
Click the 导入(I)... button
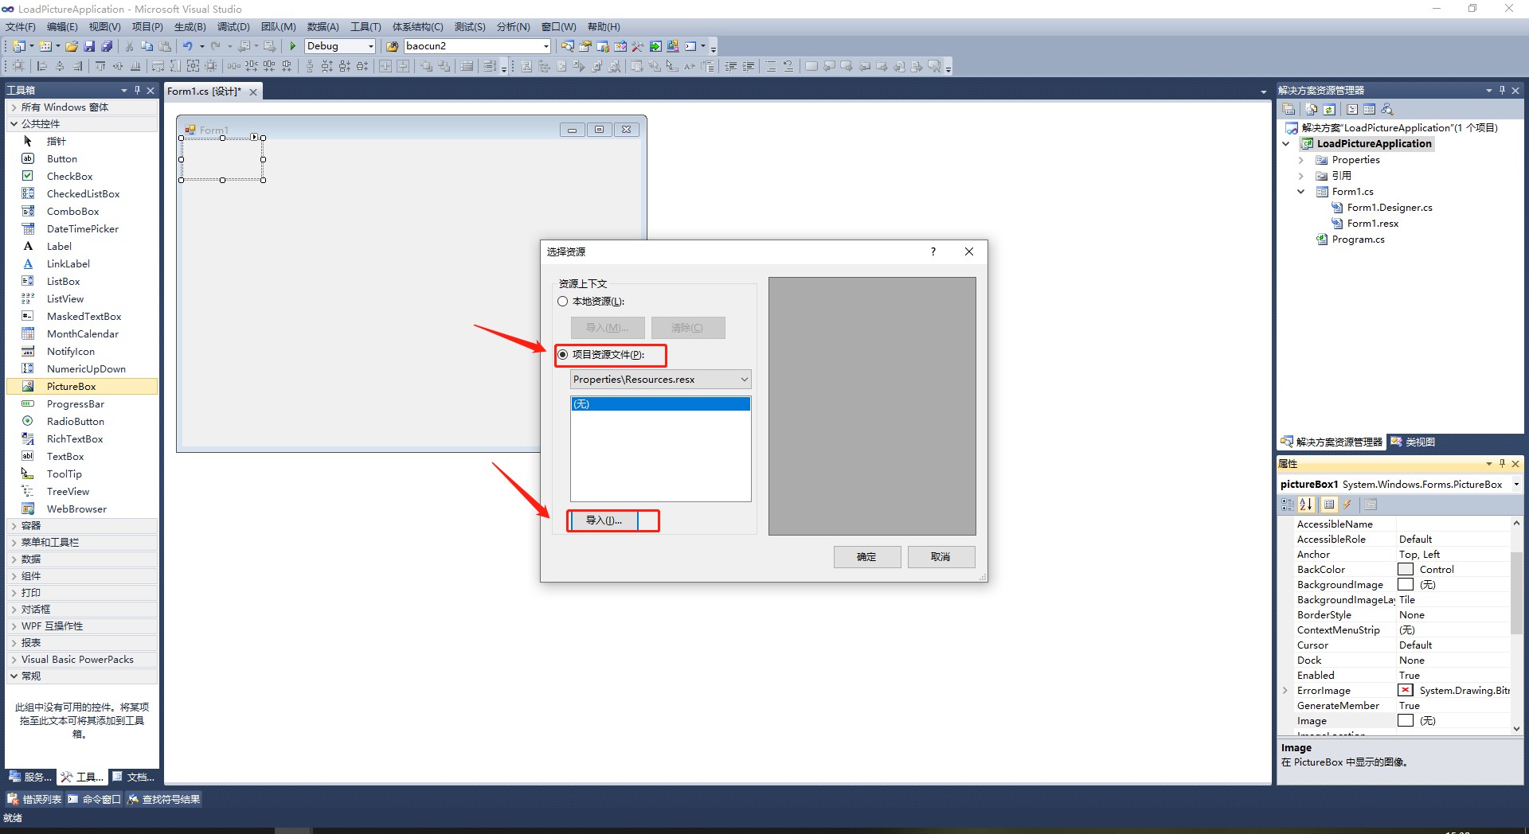point(603,520)
